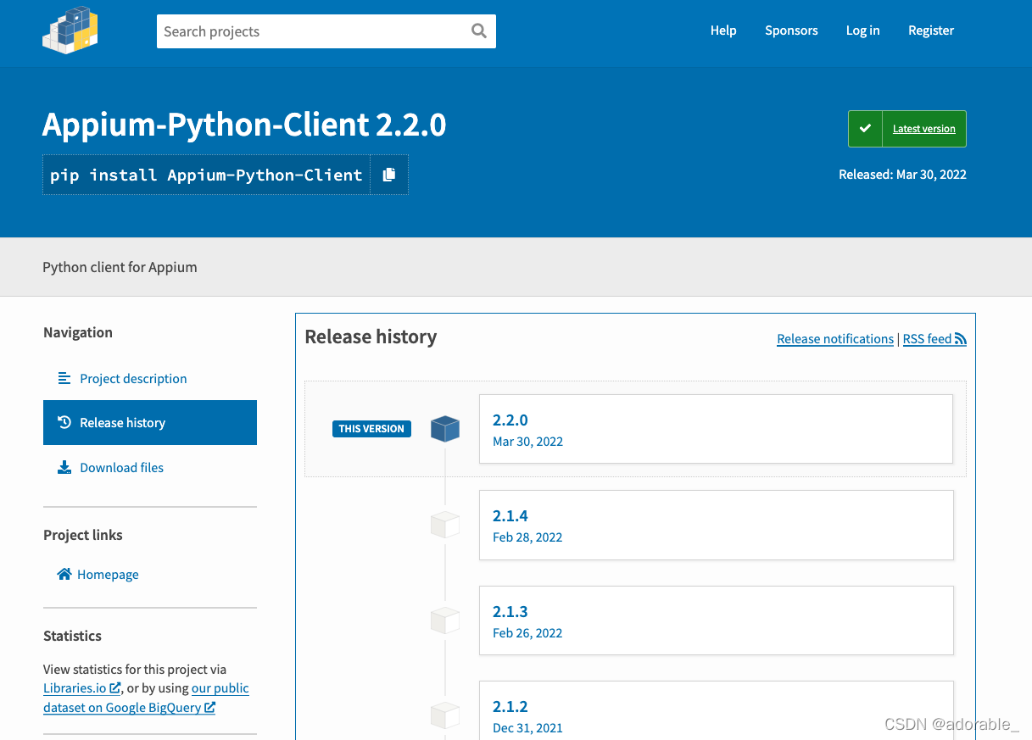Click the cube icon beside 2.1.2
The image size is (1032, 740).
(445, 716)
